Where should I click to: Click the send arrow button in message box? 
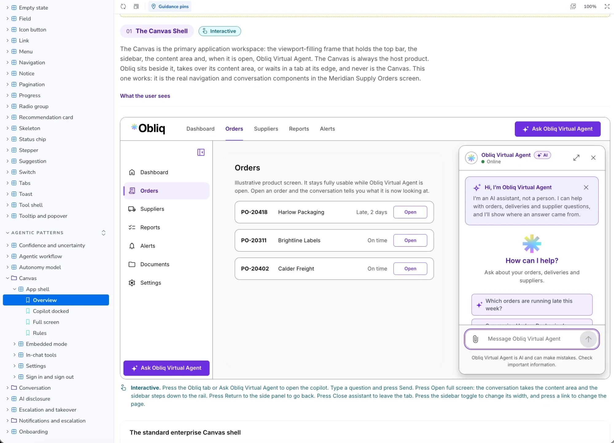pos(588,339)
